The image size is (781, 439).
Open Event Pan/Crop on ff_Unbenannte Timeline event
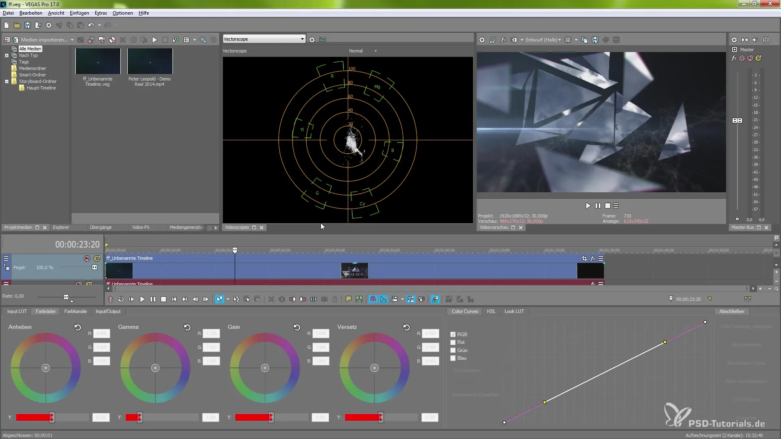click(585, 258)
